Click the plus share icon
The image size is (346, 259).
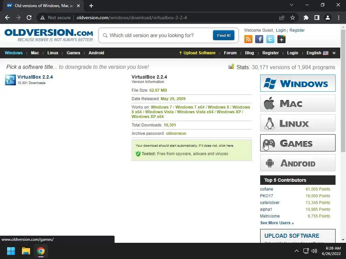[281, 39]
